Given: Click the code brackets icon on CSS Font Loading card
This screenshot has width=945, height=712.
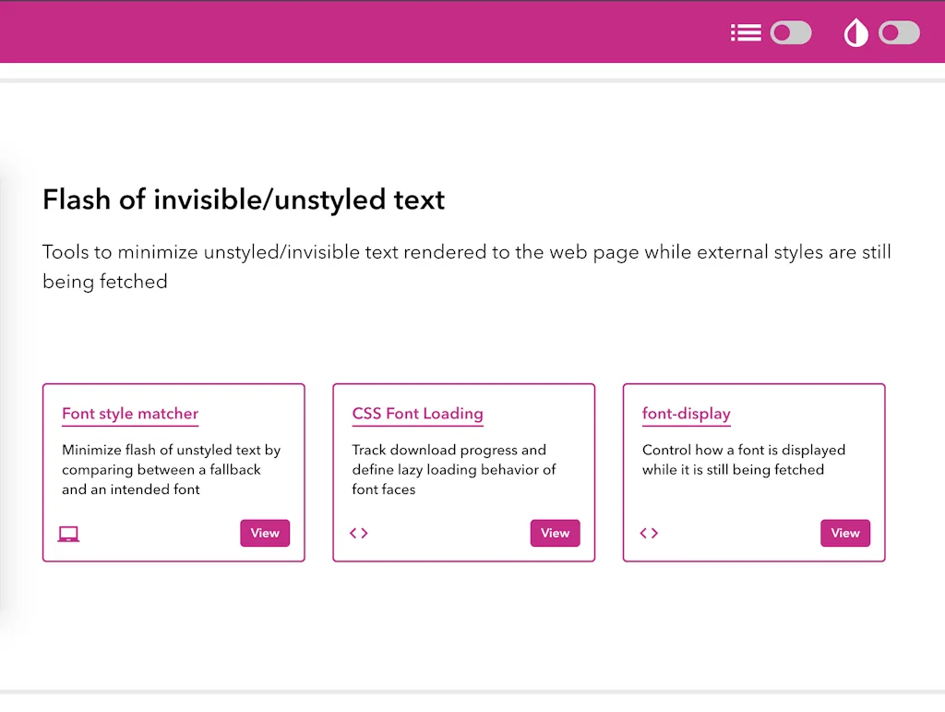Looking at the screenshot, I should [x=359, y=533].
